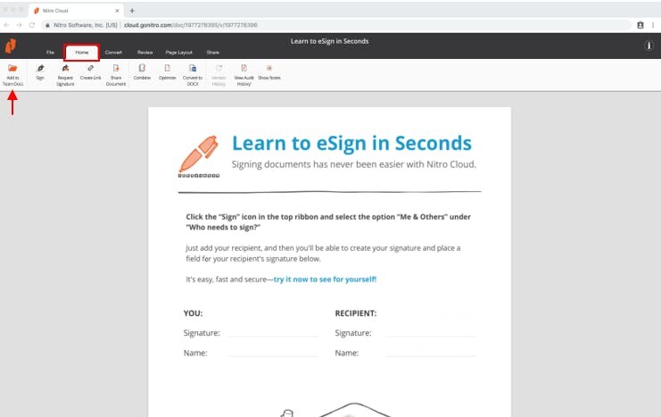Image resolution: width=661 pixels, height=417 pixels.
Task: Open the Page Layout tab
Action: 178,53
